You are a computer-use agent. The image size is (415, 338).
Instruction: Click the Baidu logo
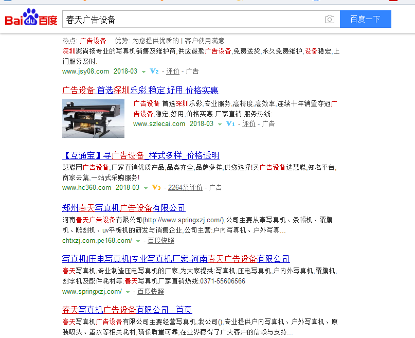coord(31,19)
